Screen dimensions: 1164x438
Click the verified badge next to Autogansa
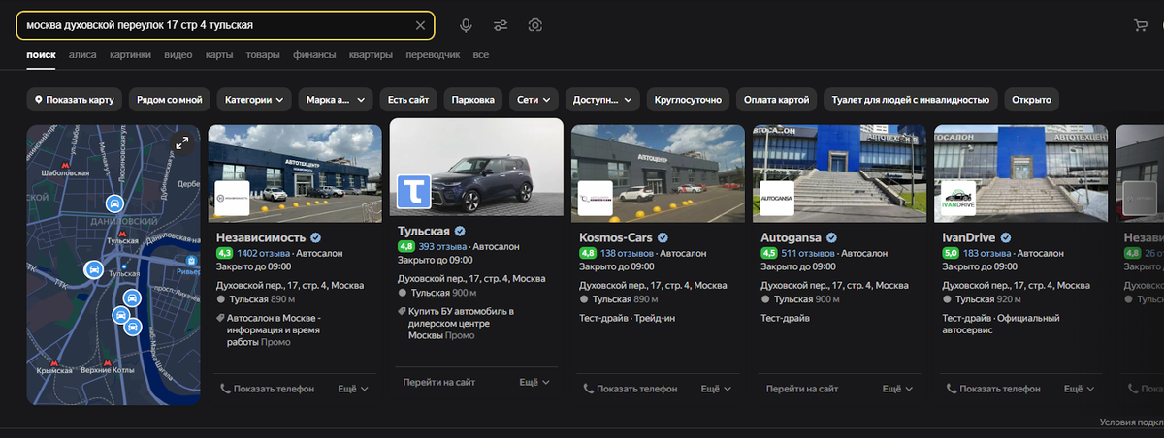(832, 237)
